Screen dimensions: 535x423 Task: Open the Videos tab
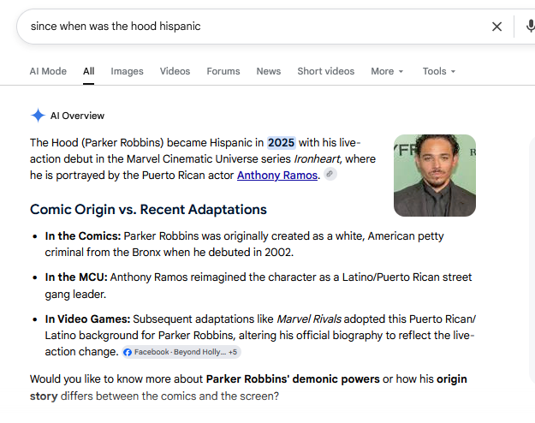175,71
